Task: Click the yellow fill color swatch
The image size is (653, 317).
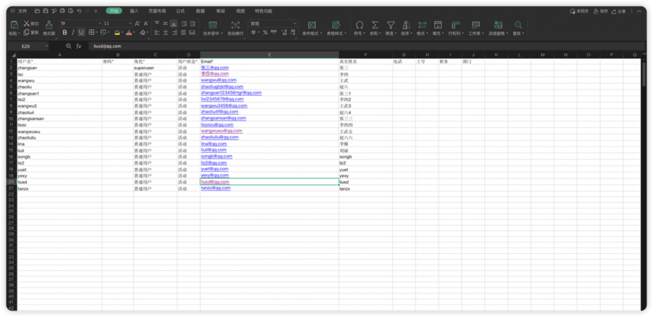Action: click(117, 33)
